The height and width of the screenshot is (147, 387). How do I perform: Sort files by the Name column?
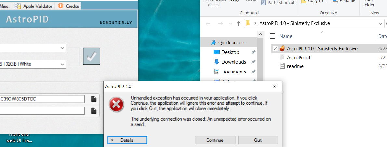(x=286, y=36)
